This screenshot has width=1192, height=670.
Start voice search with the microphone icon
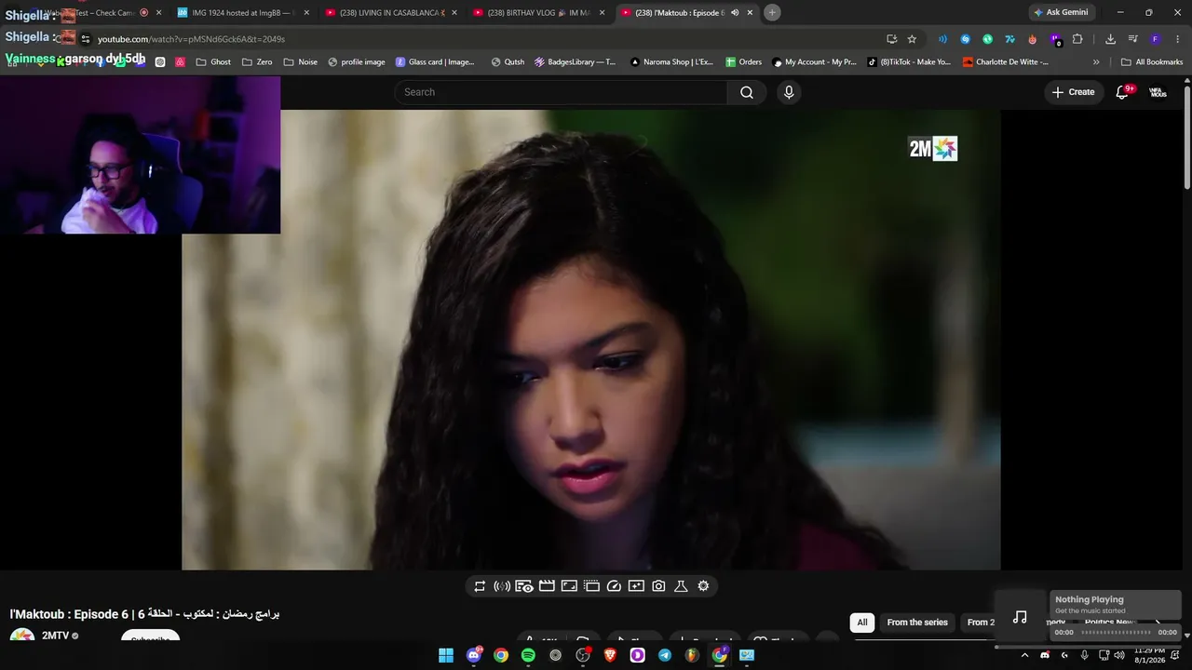click(x=789, y=92)
